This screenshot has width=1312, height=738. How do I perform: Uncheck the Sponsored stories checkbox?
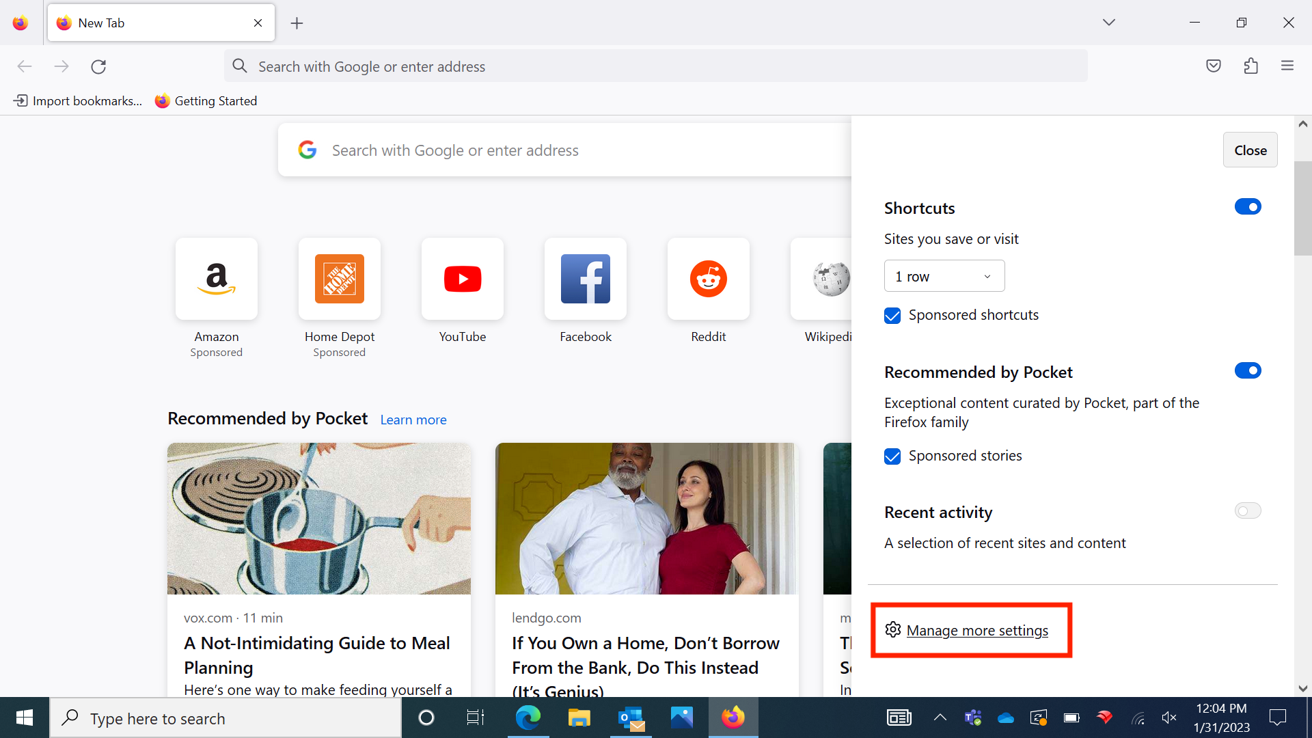tap(892, 456)
